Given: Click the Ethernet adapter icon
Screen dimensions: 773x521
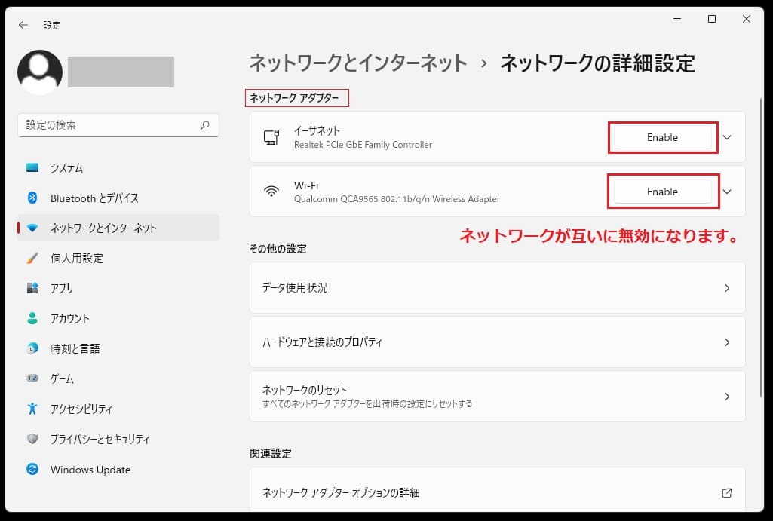Looking at the screenshot, I should [x=271, y=137].
